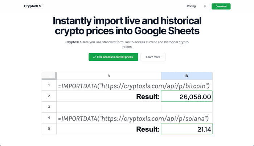Select column B header
This screenshot has width=254, height=146.
pos(187,76)
